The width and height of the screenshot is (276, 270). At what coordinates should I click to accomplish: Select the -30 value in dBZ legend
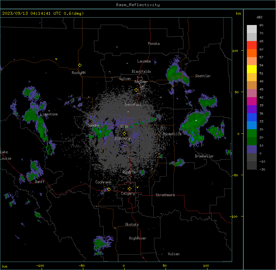pos(262,170)
